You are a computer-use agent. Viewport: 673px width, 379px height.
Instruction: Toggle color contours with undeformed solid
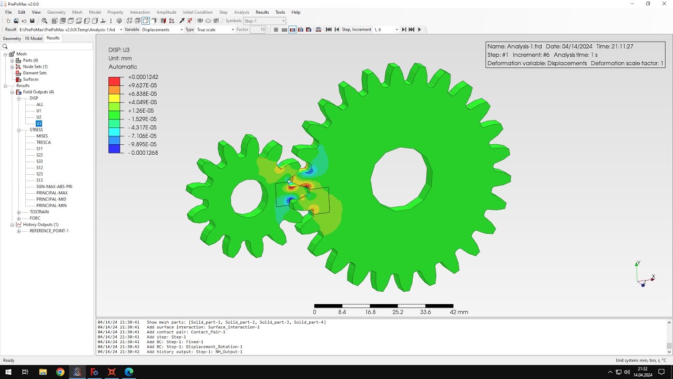point(309,29)
